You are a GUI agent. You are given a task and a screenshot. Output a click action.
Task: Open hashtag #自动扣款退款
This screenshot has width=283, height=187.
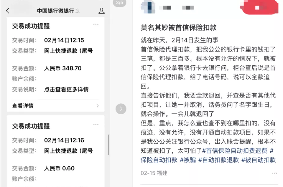tap(218, 160)
